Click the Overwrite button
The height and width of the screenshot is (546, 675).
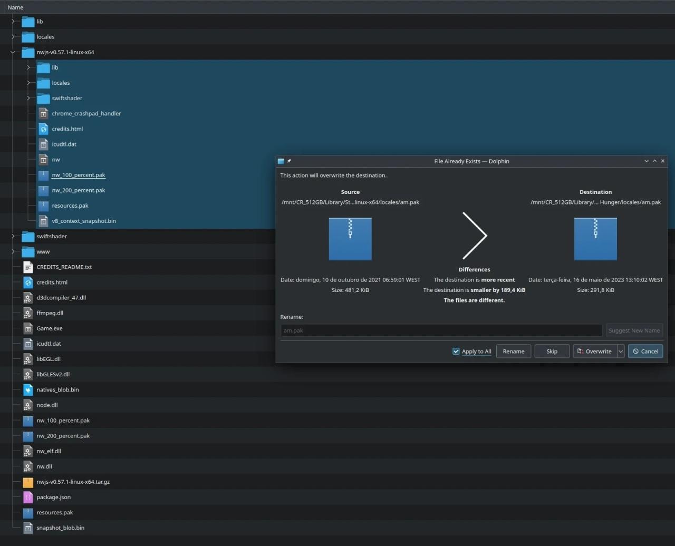(594, 352)
